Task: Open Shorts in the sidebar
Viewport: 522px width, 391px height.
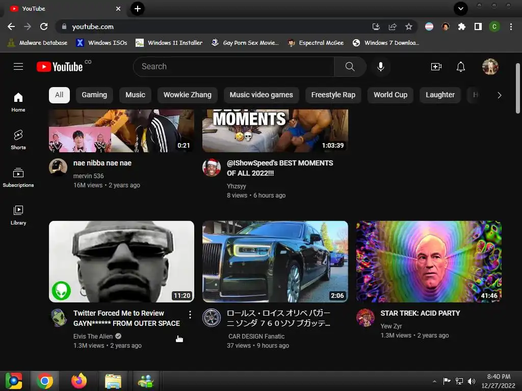Action: [x=18, y=140]
